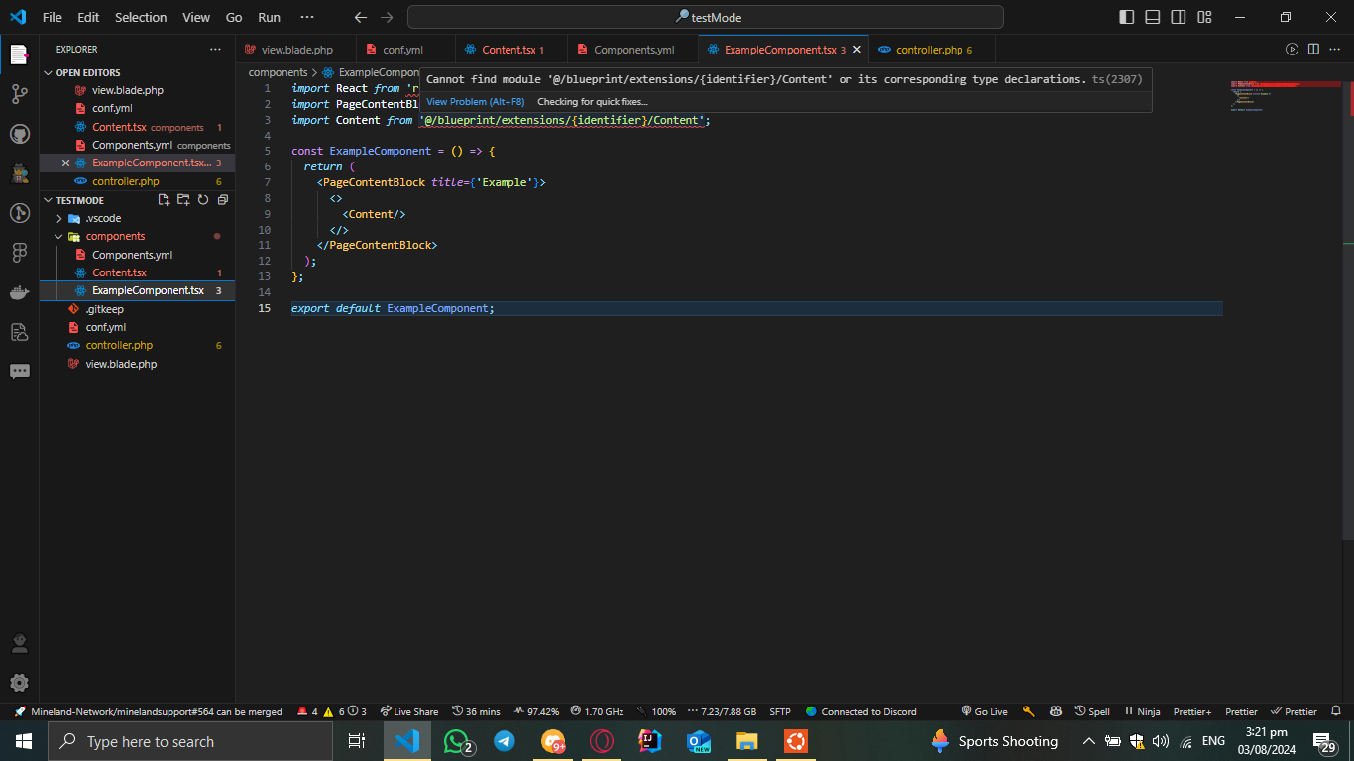Screen dimensions: 1354x761
Task: Switch to the Content.tsx tab
Action: (x=510, y=50)
